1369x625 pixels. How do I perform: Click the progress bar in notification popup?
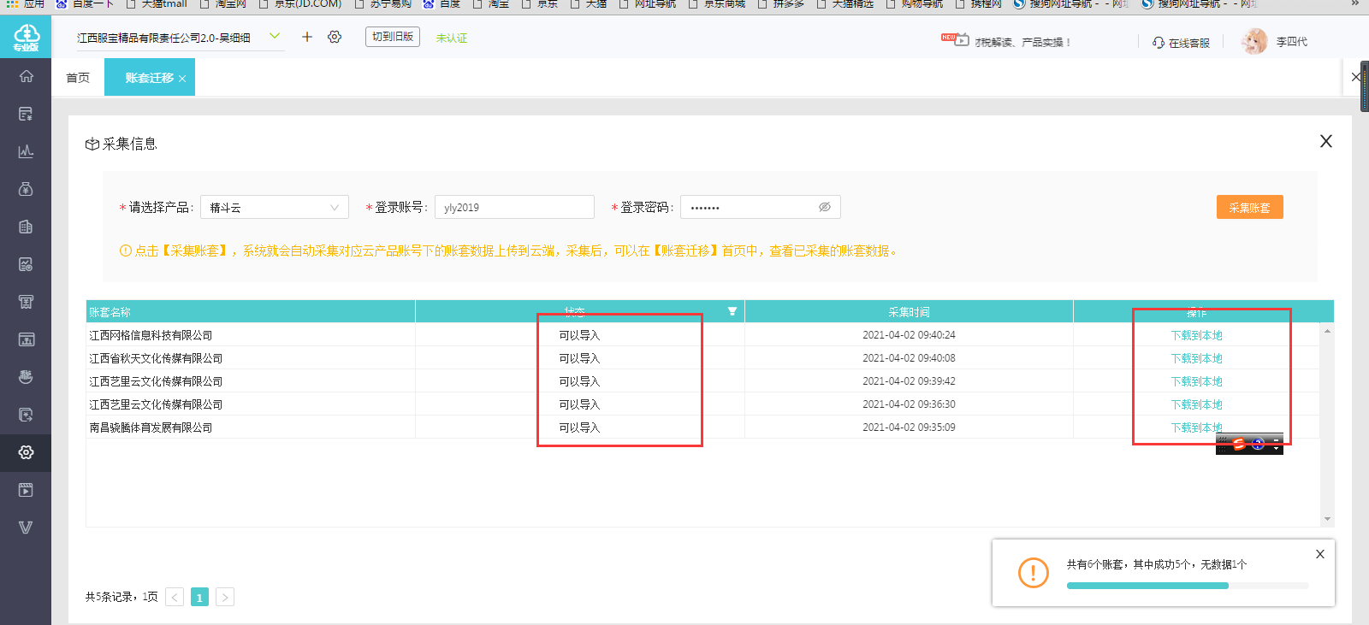[1188, 586]
